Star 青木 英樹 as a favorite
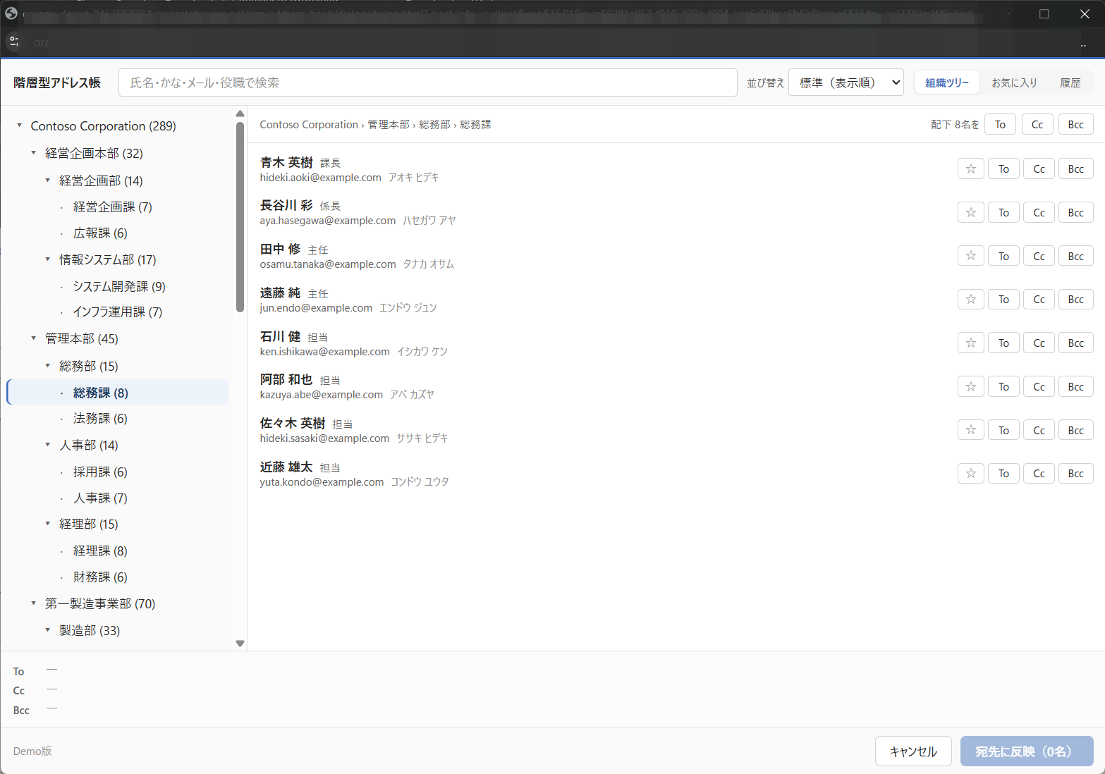 (x=970, y=168)
